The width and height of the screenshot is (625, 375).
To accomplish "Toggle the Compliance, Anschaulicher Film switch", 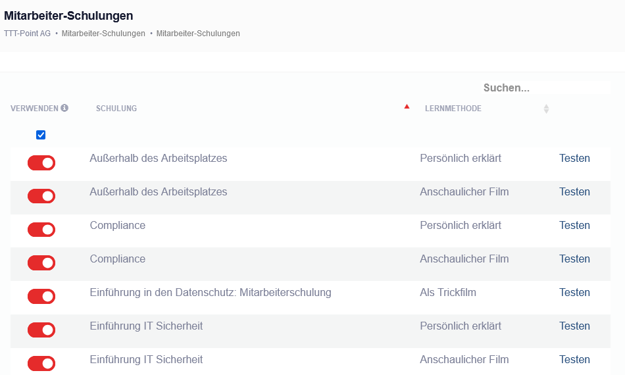I will tap(41, 263).
